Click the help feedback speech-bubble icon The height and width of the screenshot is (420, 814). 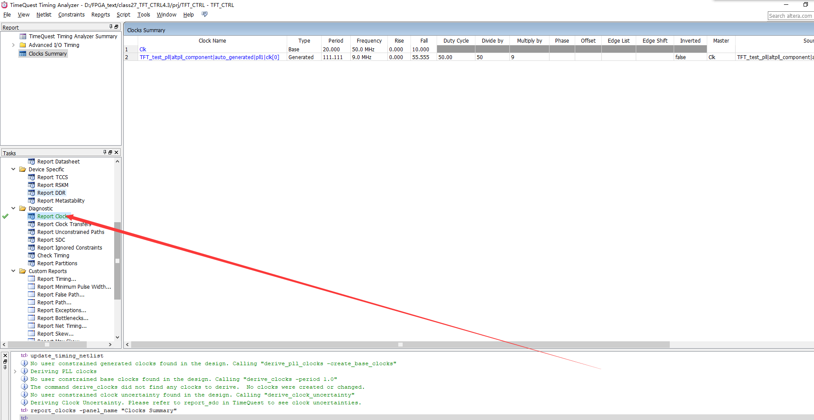204,14
